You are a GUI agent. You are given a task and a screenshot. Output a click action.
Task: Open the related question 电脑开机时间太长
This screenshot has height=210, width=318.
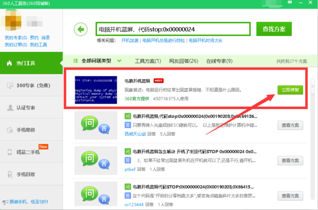206,40
